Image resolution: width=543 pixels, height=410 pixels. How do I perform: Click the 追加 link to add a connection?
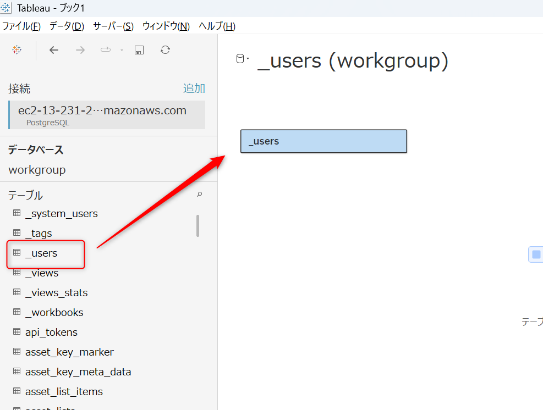click(194, 88)
